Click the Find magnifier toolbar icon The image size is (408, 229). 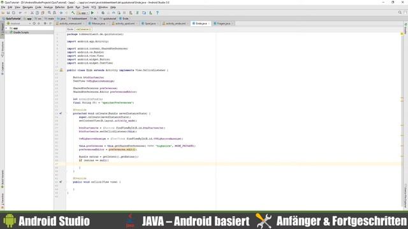tap(49, 13)
